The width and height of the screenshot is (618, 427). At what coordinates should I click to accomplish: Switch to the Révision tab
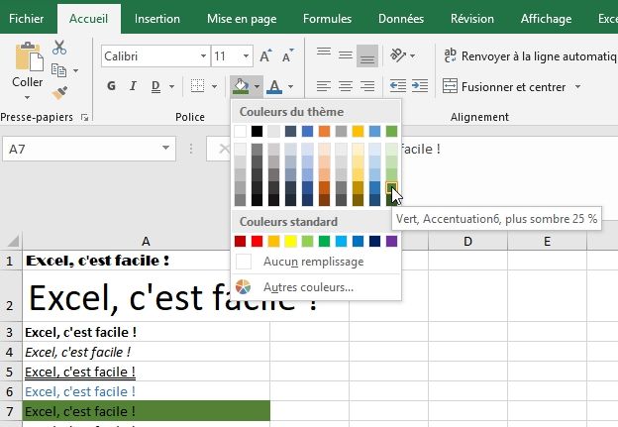pyautogui.click(x=472, y=19)
